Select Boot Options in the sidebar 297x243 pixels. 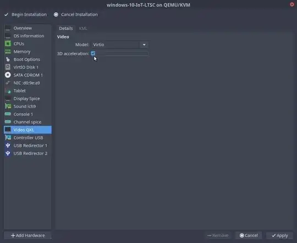28,59
